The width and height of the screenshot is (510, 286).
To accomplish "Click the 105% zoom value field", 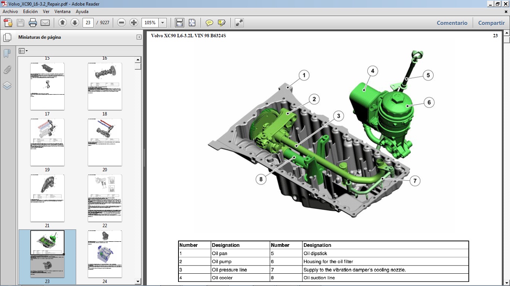I will [150, 23].
